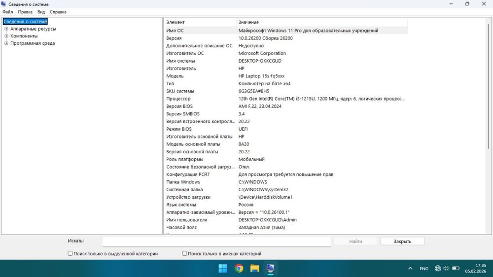Screen dimensions: 493x277
Task: Select the Процессор i3-1215U row
Action: coord(286,99)
